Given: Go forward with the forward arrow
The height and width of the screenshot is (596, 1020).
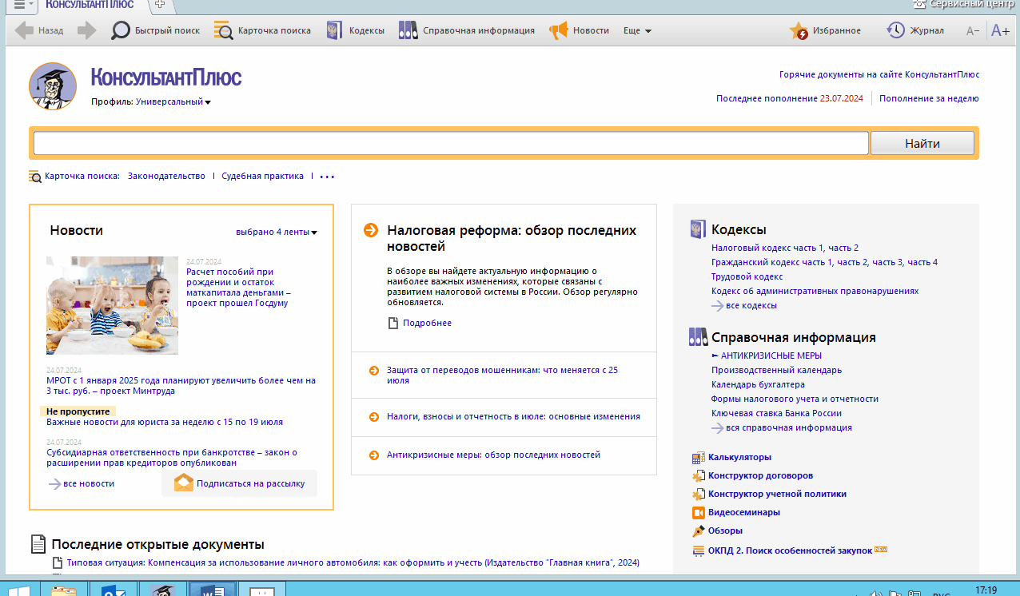Looking at the screenshot, I should (86, 31).
